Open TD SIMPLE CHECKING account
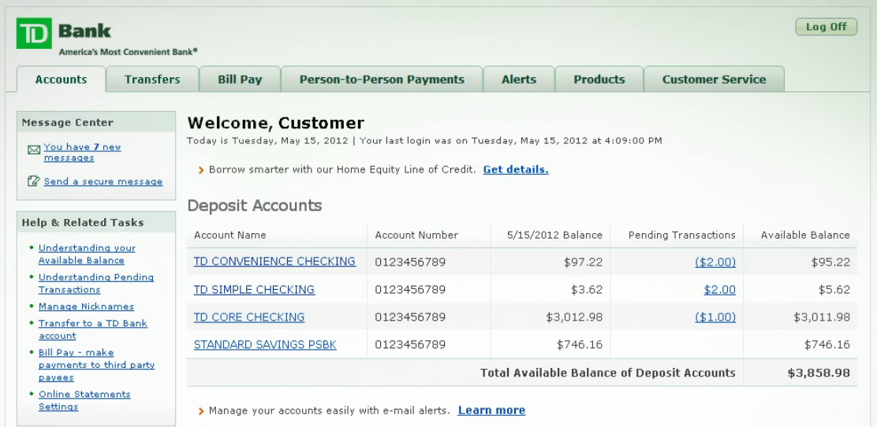This screenshot has width=877, height=427. point(254,289)
